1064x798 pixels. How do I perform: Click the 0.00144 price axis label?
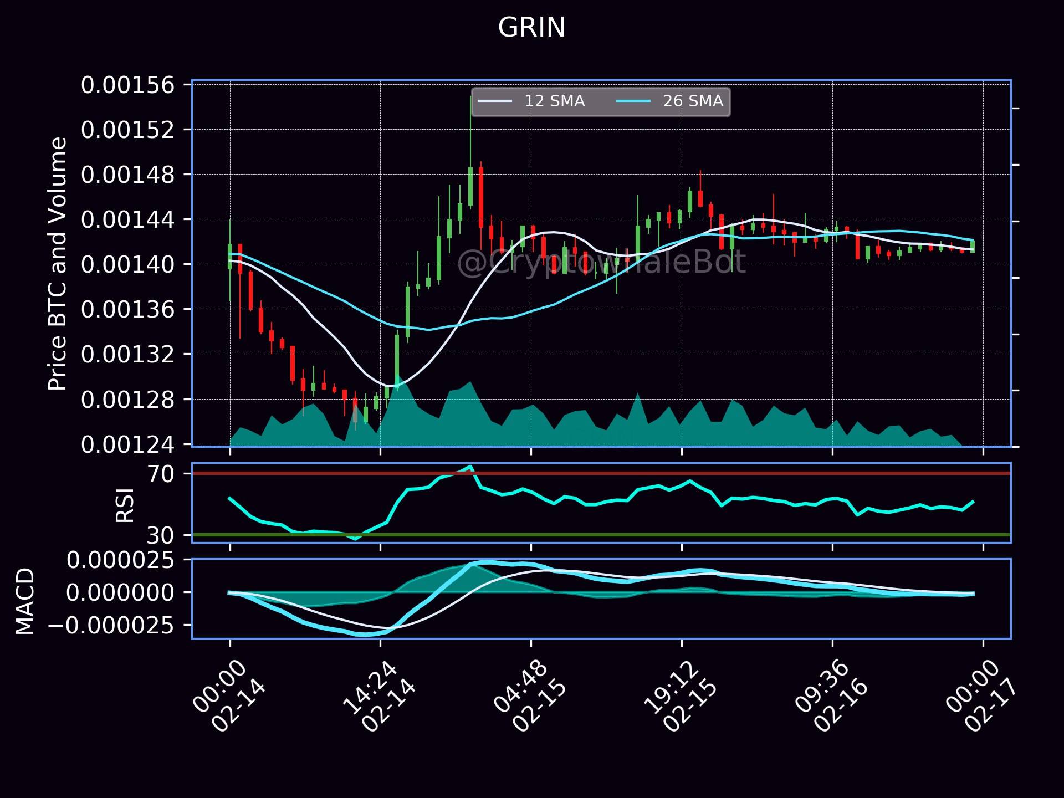(x=127, y=219)
